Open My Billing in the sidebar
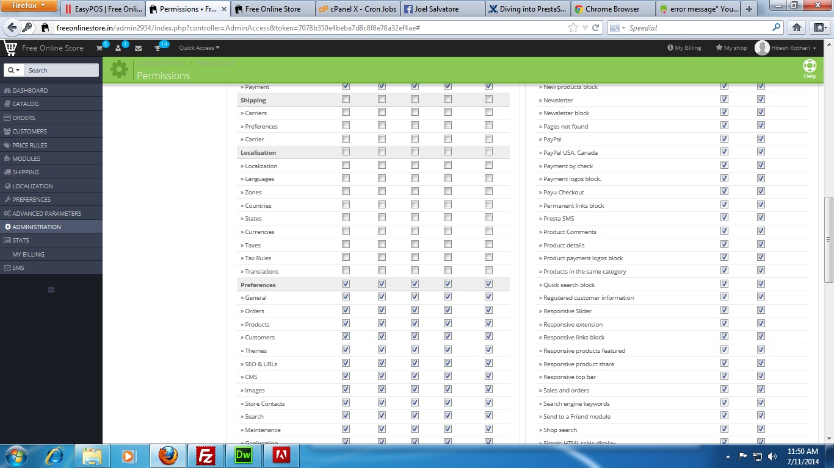This screenshot has height=468, width=834. coord(51,254)
